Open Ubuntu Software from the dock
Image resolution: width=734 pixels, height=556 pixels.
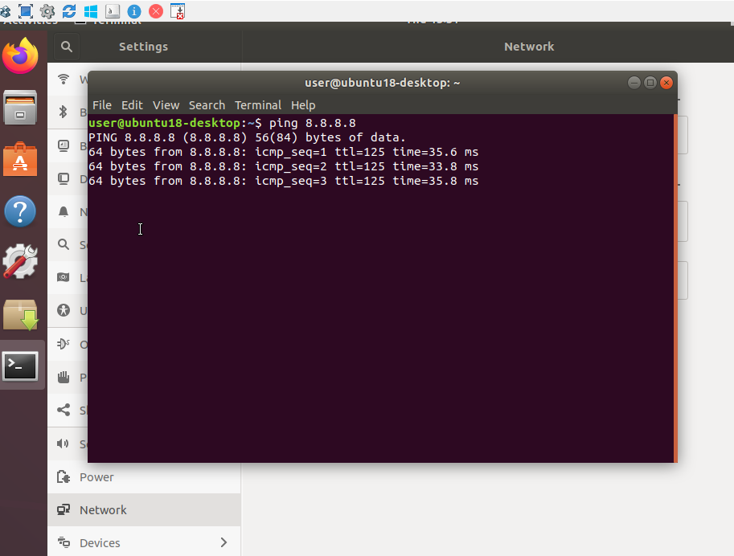[x=22, y=160]
